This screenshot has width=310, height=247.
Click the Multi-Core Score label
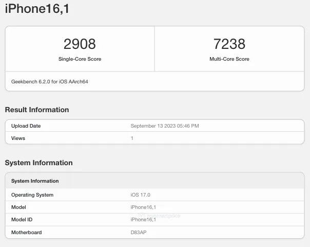229,59
